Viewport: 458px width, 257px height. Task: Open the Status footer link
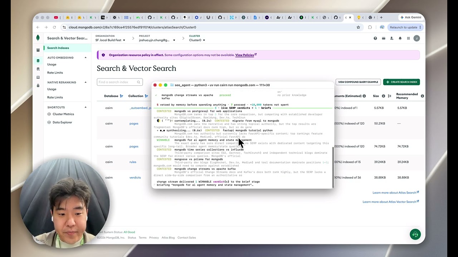coord(132,238)
